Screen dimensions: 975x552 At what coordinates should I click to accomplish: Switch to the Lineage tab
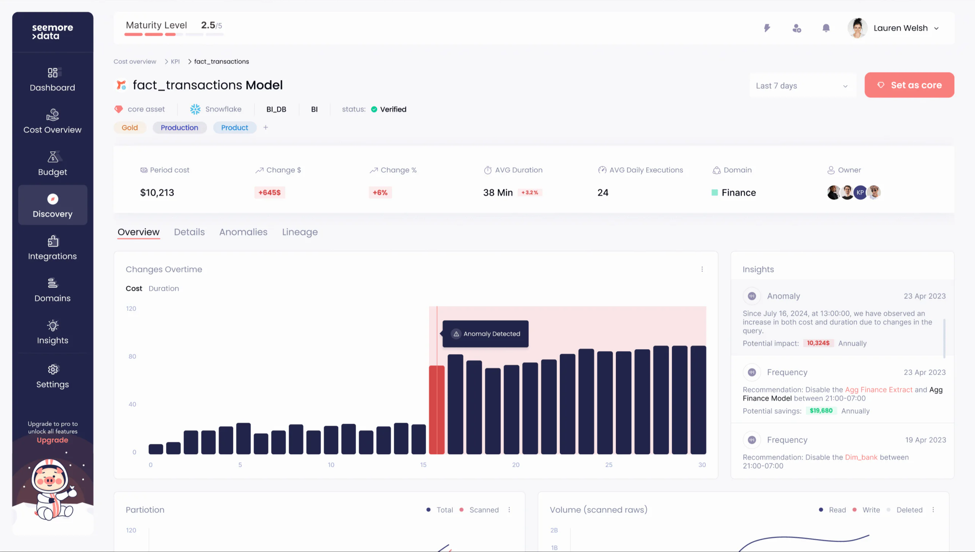pos(300,232)
